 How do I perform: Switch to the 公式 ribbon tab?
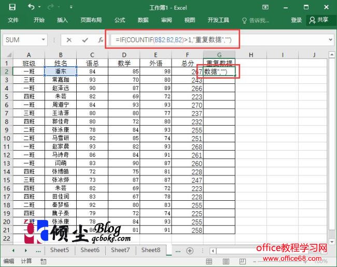pyautogui.click(x=120, y=20)
